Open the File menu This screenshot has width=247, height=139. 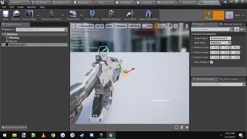click(x=4, y=7)
